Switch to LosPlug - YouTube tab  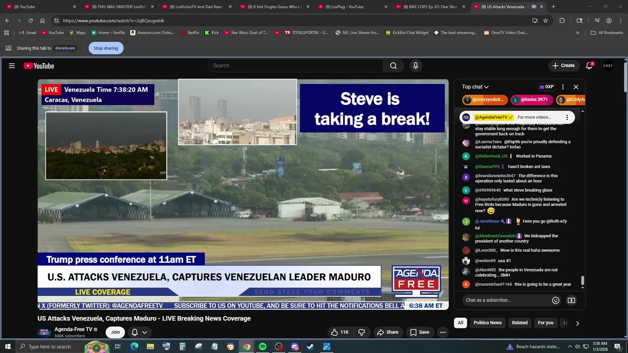(x=353, y=7)
